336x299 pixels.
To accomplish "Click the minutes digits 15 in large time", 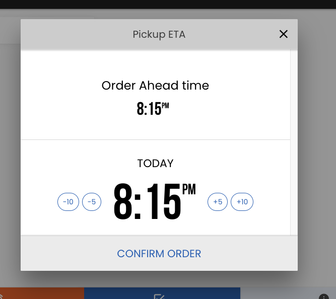I will 164,201.
